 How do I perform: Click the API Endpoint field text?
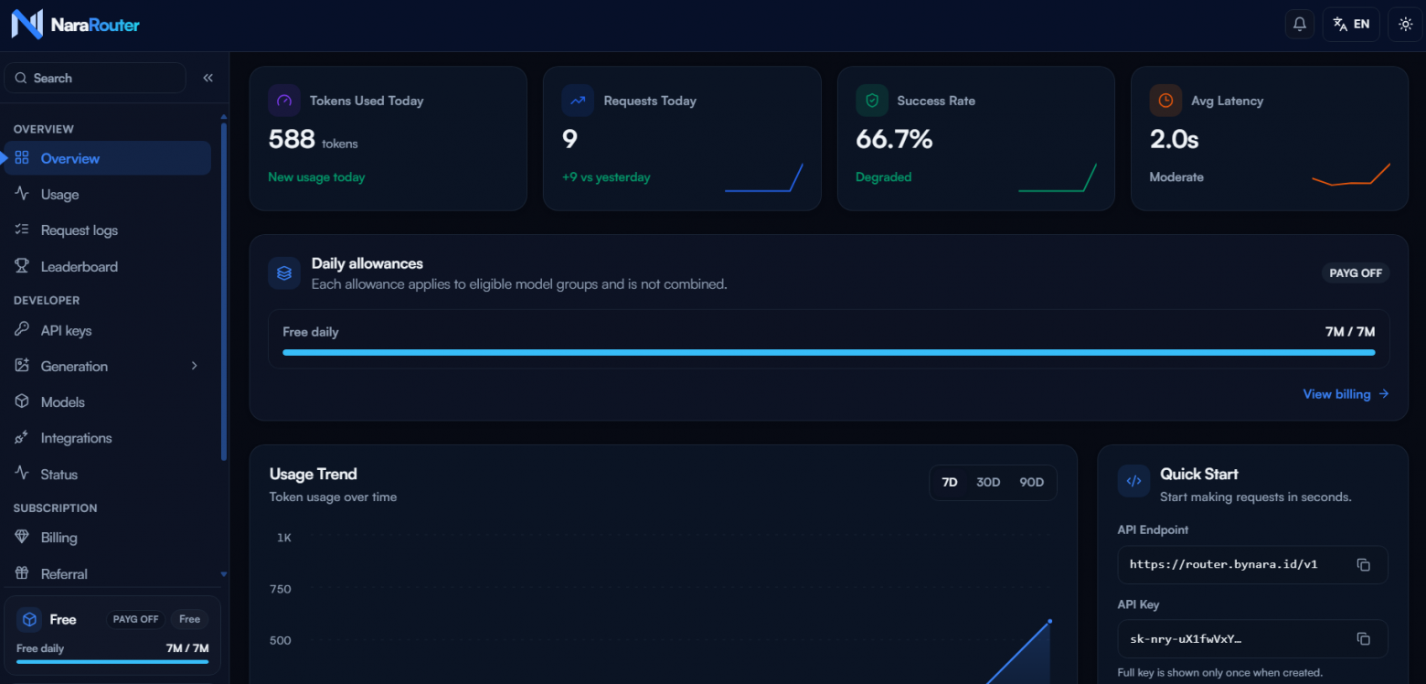tap(1223, 564)
